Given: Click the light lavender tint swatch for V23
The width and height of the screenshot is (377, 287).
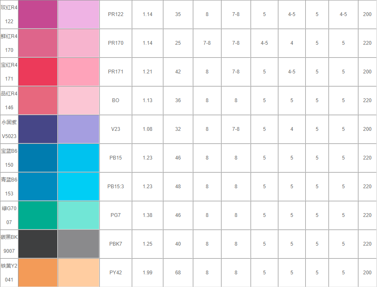Looking at the screenshot, I should click(x=78, y=129).
